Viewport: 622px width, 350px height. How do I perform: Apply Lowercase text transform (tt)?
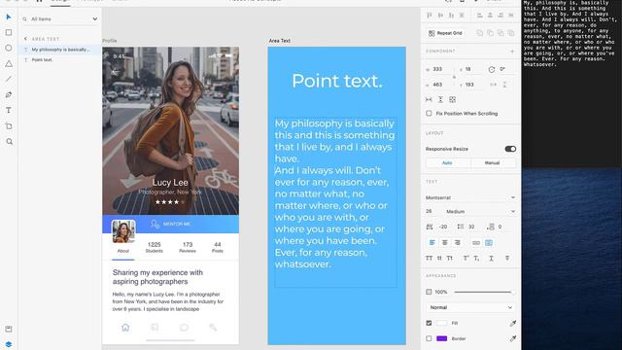pos(439,259)
